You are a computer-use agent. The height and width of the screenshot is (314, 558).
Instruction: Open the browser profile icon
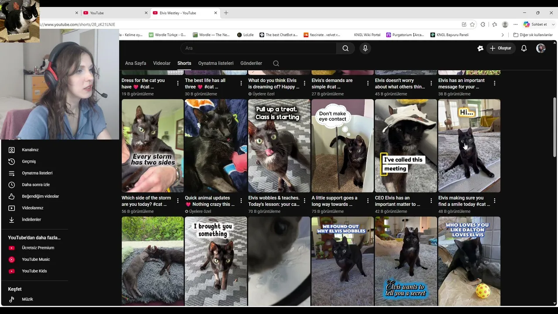coord(505,24)
